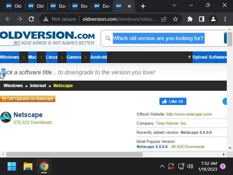
Task: Click the Netscape N logo icon
Action: tap(6, 117)
